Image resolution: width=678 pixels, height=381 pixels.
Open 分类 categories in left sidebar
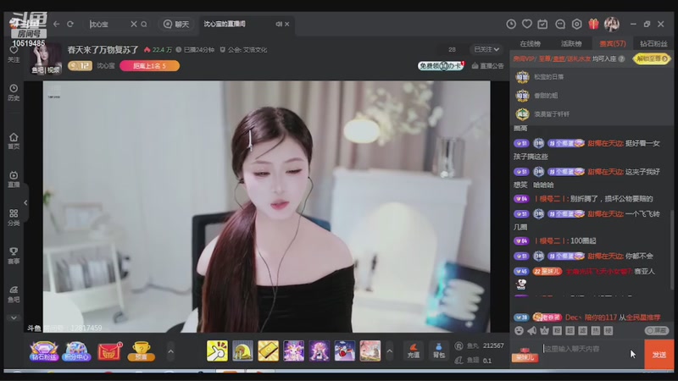(14, 218)
